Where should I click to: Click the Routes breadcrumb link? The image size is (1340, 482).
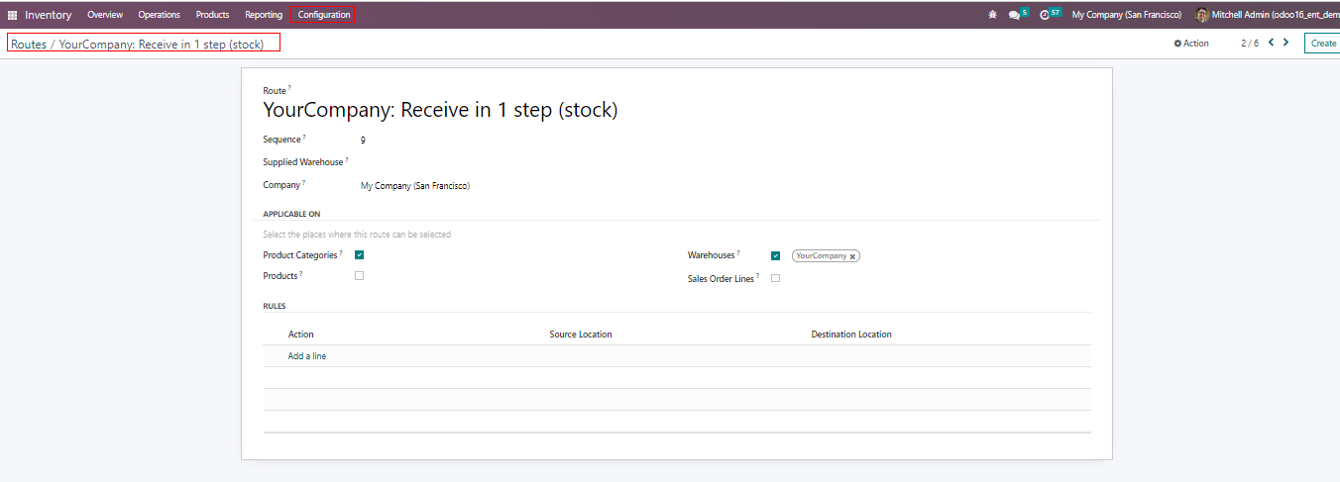tap(29, 45)
